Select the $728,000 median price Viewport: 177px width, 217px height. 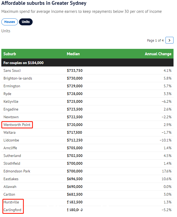(75, 94)
